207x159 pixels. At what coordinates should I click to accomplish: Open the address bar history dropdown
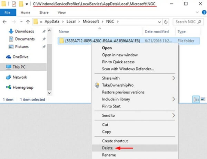pyautogui.click(x=159, y=21)
